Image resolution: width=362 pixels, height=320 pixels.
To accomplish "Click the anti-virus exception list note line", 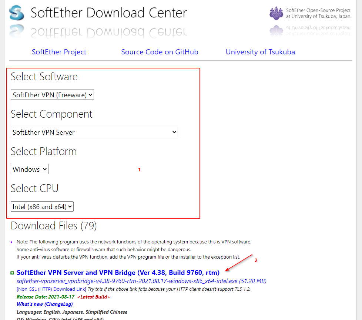I will tap(128, 257).
